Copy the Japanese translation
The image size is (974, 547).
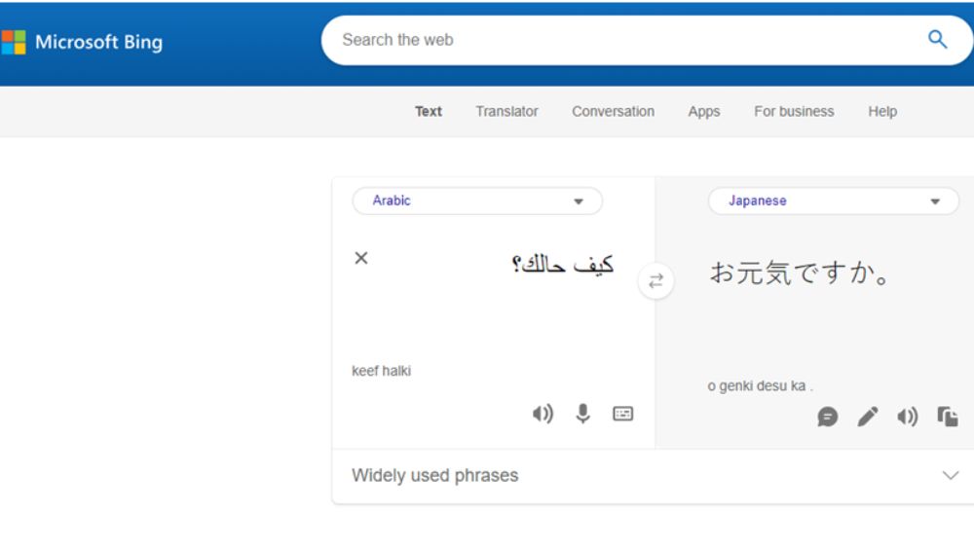click(948, 417)
